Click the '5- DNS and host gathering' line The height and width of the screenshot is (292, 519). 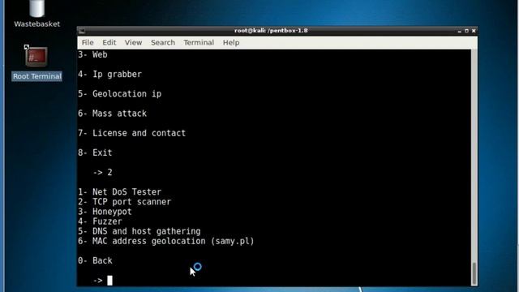(139, 231)
